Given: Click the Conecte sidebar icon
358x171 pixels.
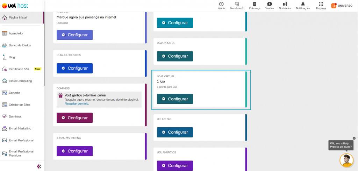Looking at the screenshot, I should (x=5, y=93).
